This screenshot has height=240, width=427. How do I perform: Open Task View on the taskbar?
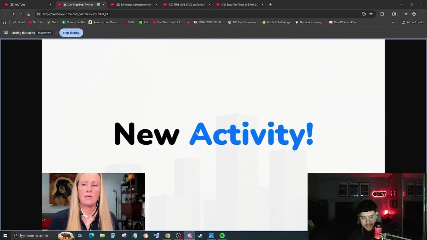pyautogui.click(x=80, y=236)
